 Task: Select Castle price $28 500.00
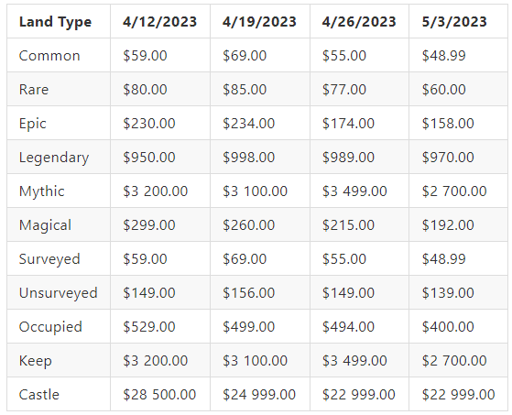click(x=159, y=395)
